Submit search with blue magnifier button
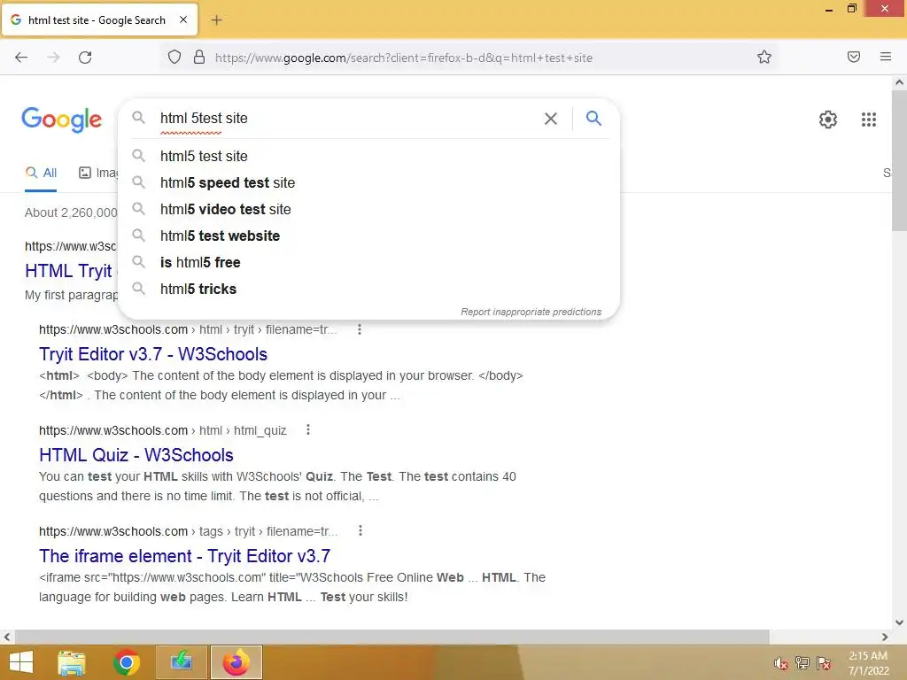Viewport: 907px width, 680px height. (x=593, y=118)
